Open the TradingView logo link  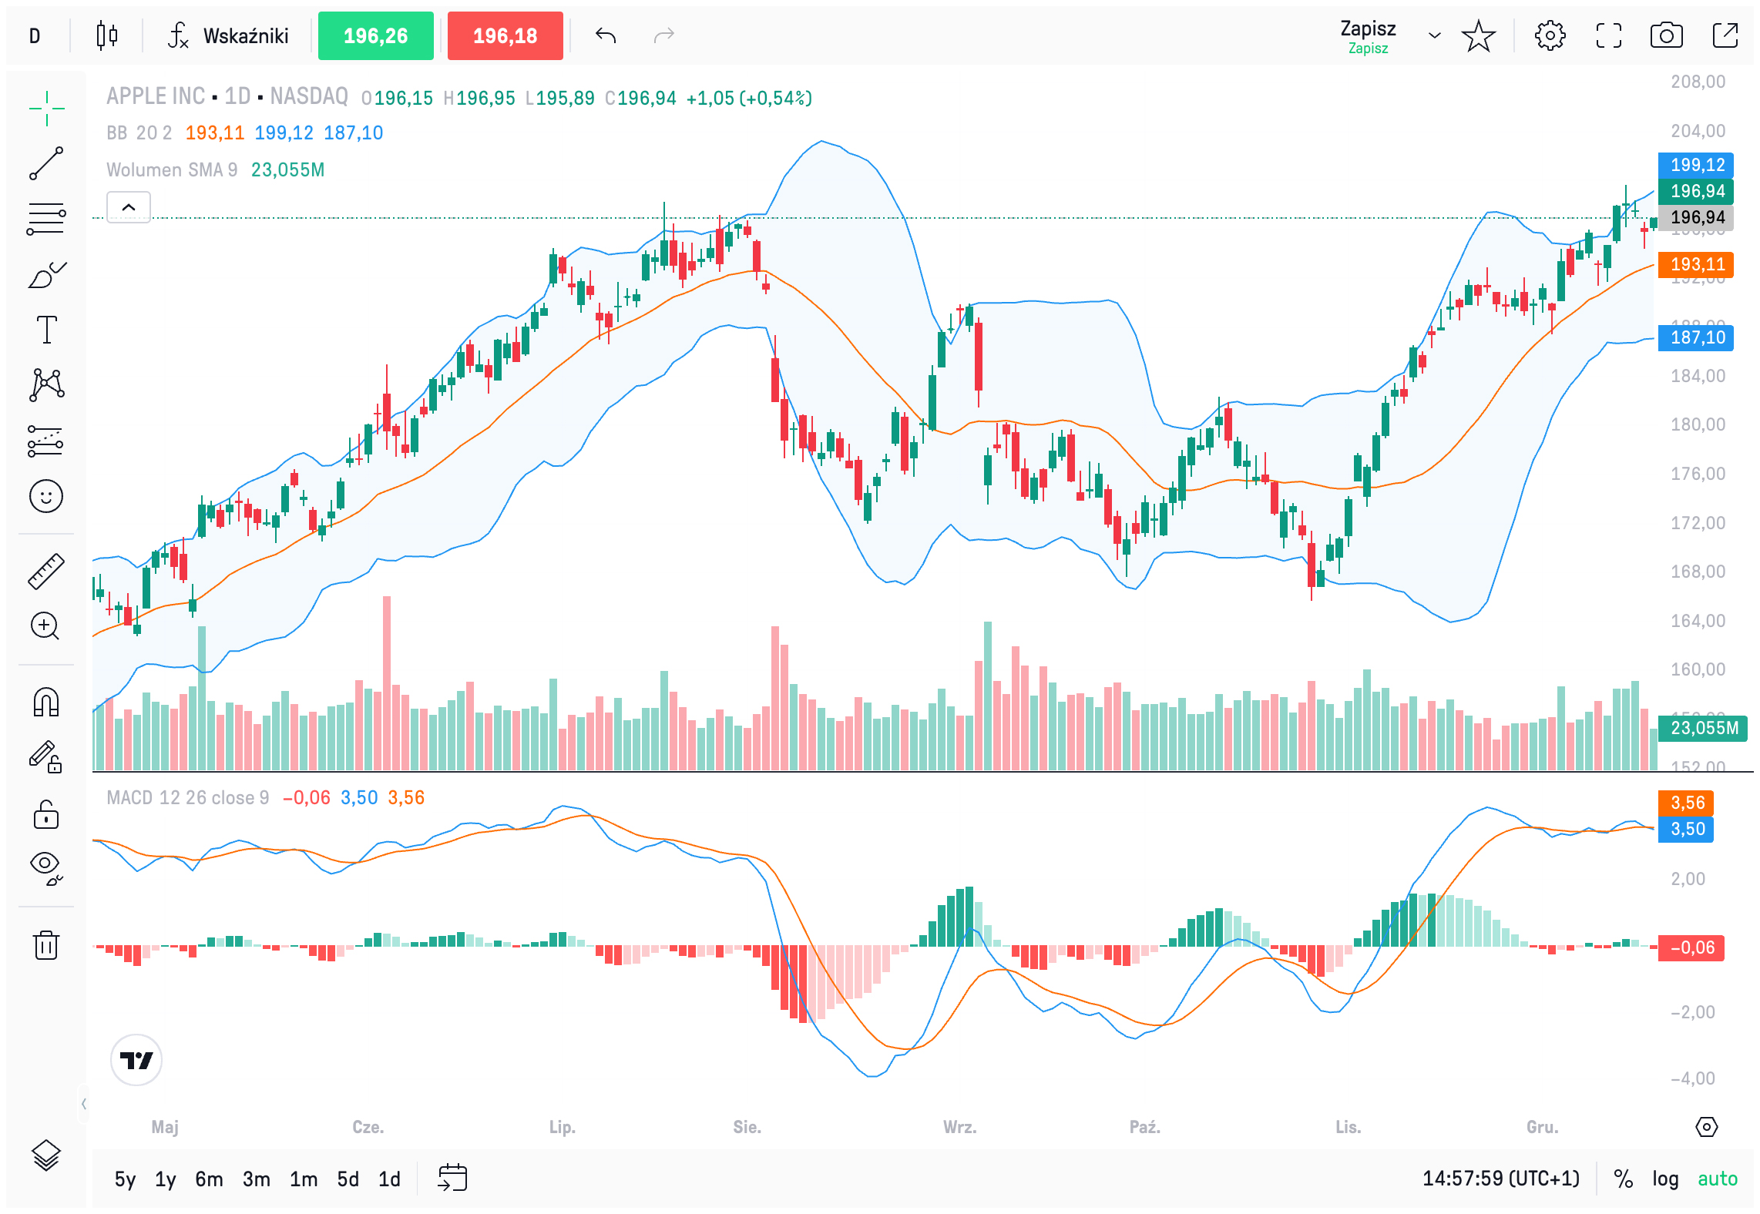(x=136, y=1061)
